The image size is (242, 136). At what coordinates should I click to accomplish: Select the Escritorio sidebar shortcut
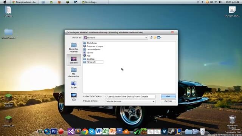pyautogui.click(x=74, y=60)
